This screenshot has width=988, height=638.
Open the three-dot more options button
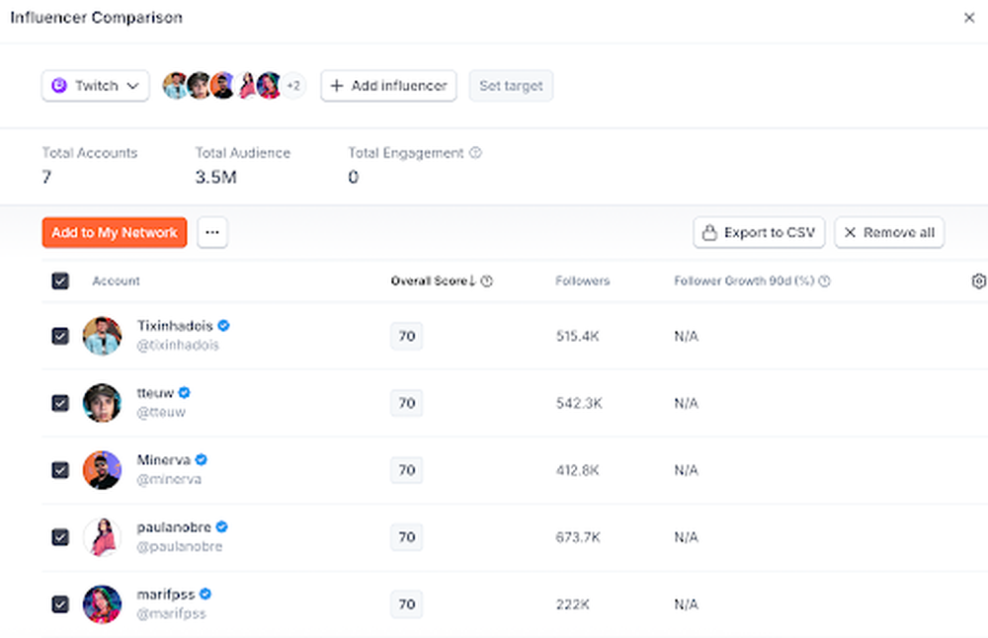(212, 232)
